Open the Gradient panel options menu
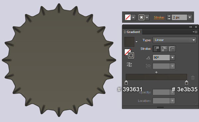 click(195, 32)
